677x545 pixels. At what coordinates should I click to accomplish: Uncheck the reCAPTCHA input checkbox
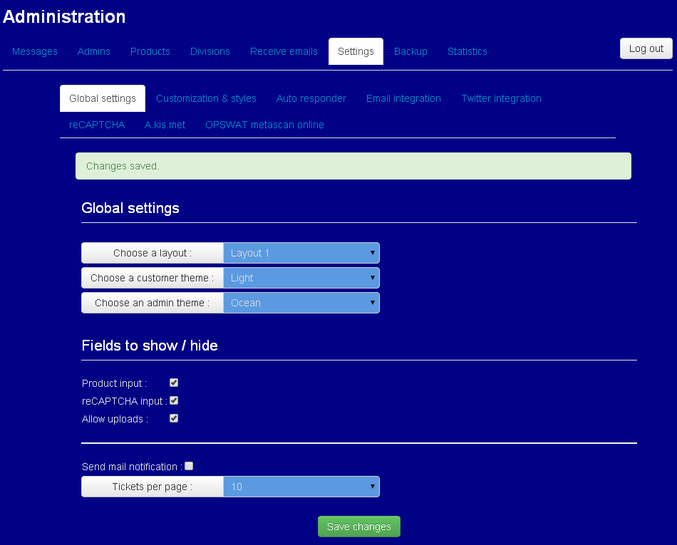[x=174, y=400]
